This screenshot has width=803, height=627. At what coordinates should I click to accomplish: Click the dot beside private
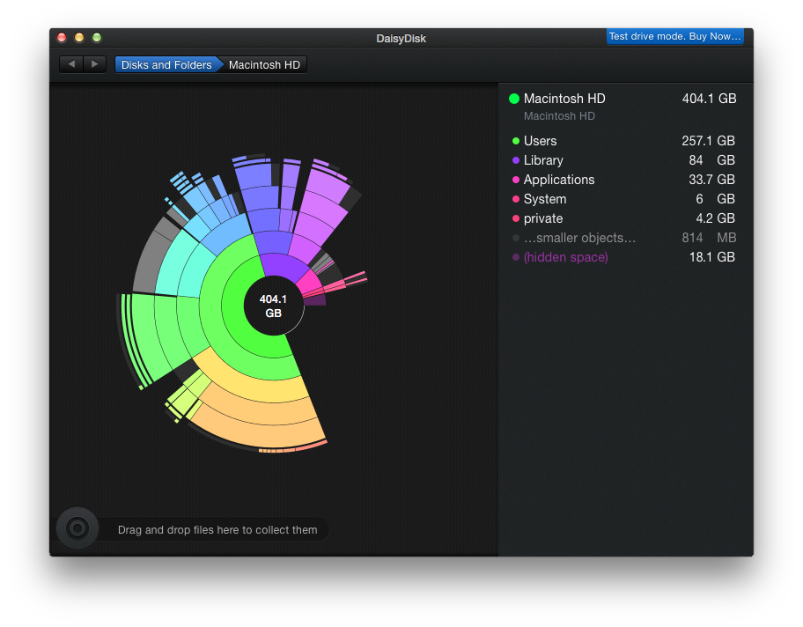pos(516,218)
